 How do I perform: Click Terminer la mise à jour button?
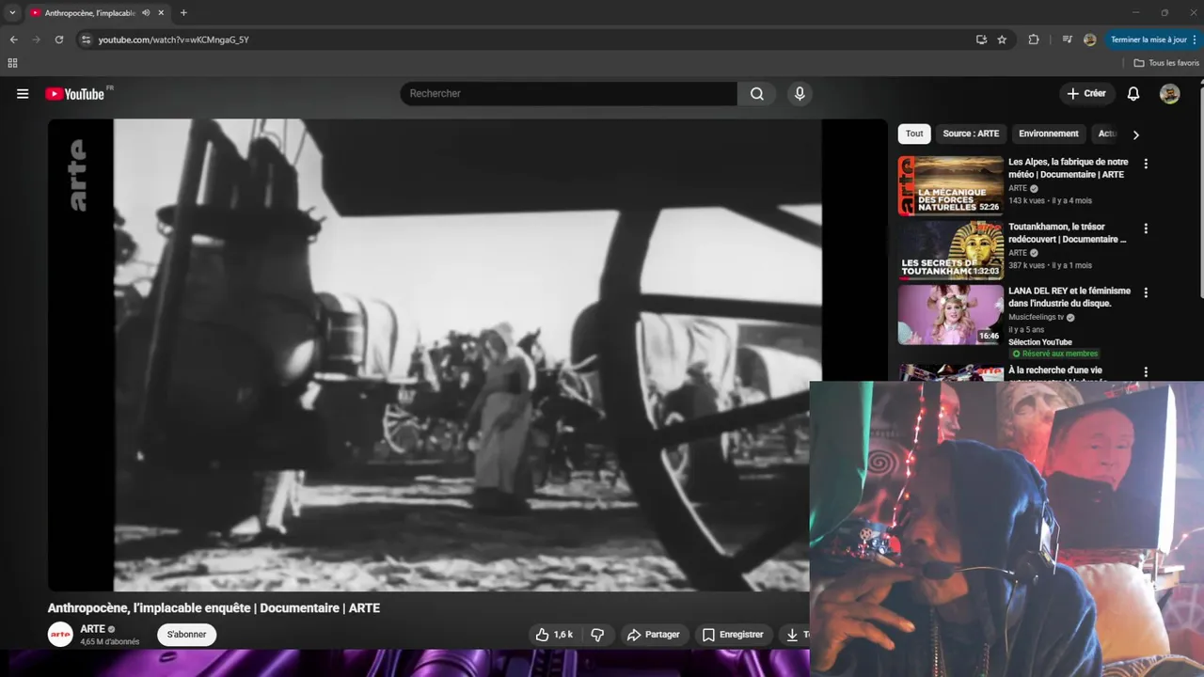1153,39
